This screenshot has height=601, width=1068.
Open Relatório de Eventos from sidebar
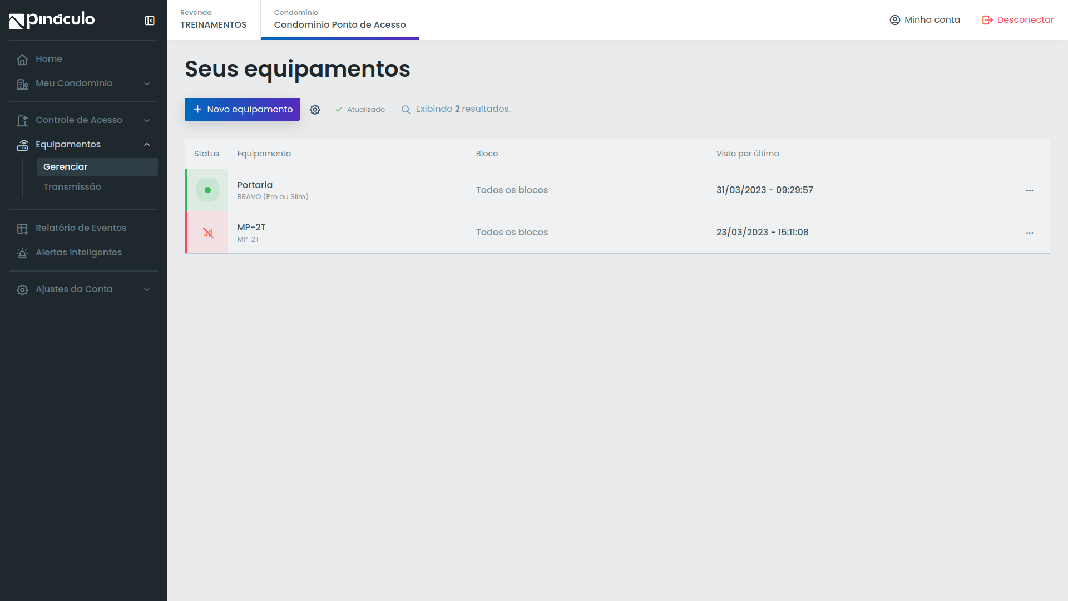click(x=81, y=228)
